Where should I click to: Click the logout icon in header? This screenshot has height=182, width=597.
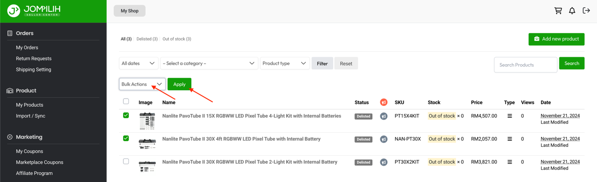coord(586,11)
